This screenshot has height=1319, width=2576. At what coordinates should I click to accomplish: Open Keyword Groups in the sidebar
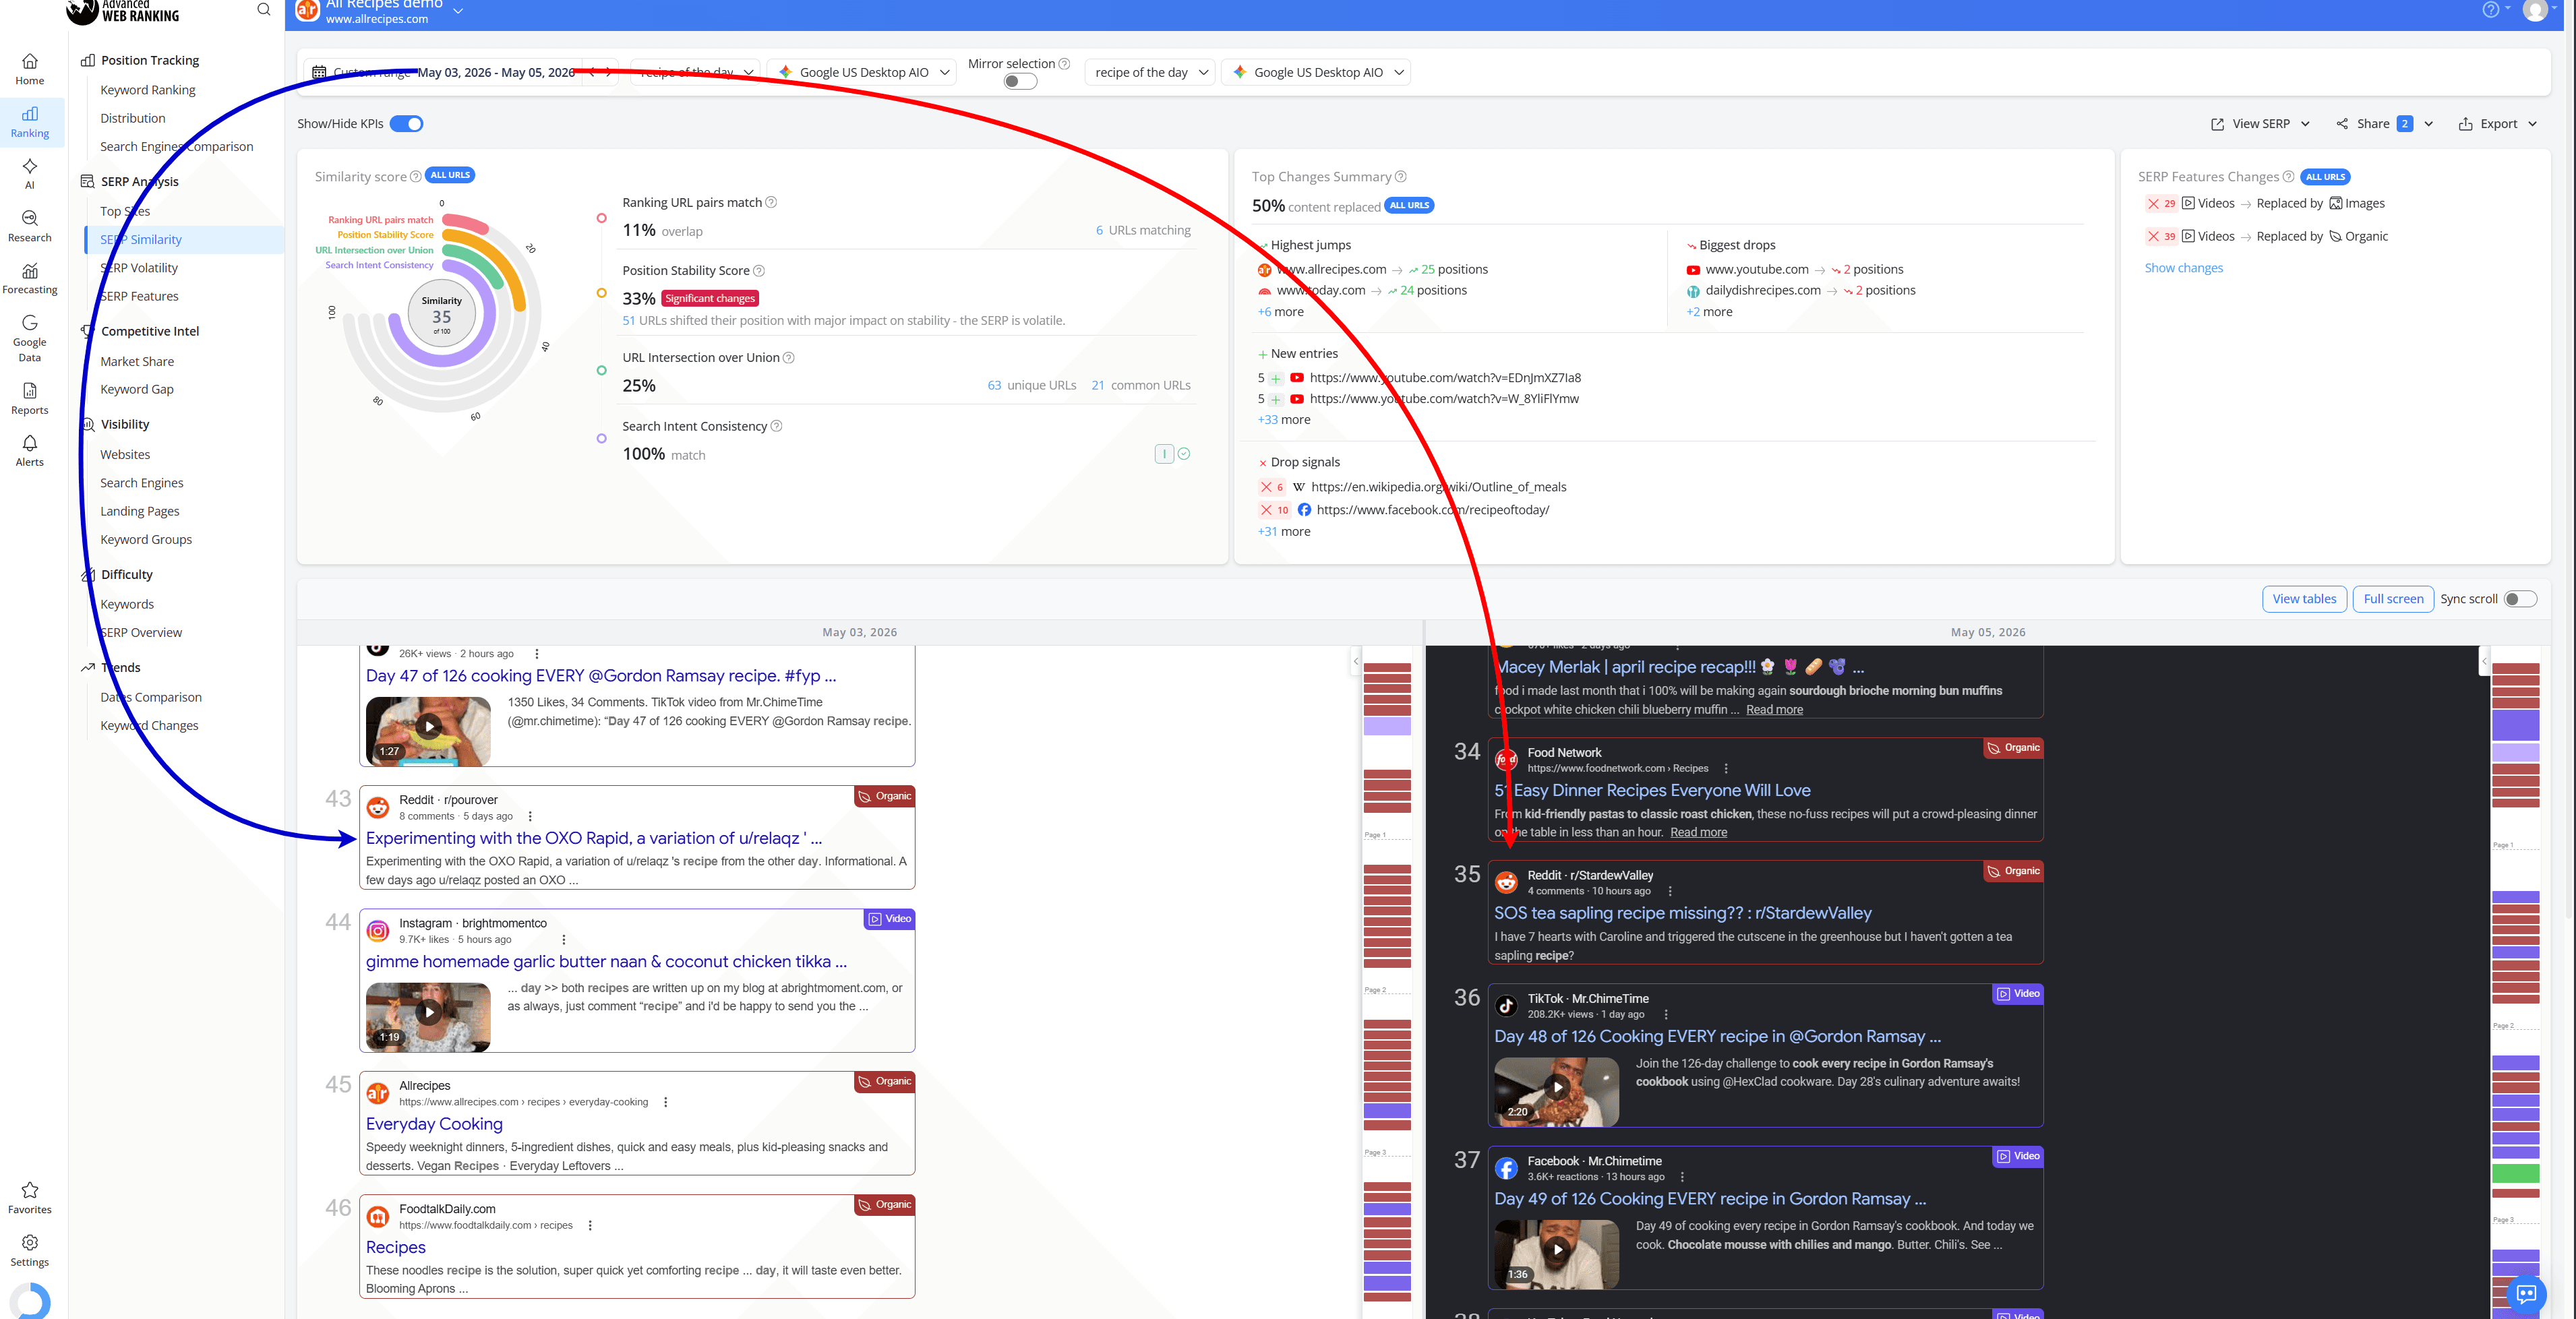pyautogui.click(x=146, y=539)
